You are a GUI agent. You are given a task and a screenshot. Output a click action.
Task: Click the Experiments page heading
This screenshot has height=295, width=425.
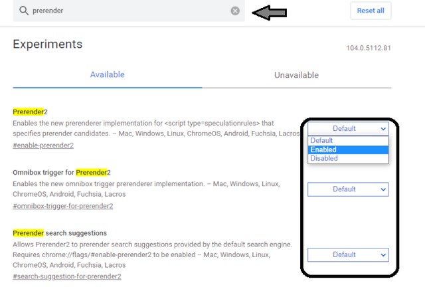(x=48, y=45)
